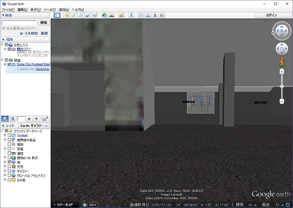
Task: Click the add placemark pin icon
Action: pyautogui.click(x=67, y=15)
